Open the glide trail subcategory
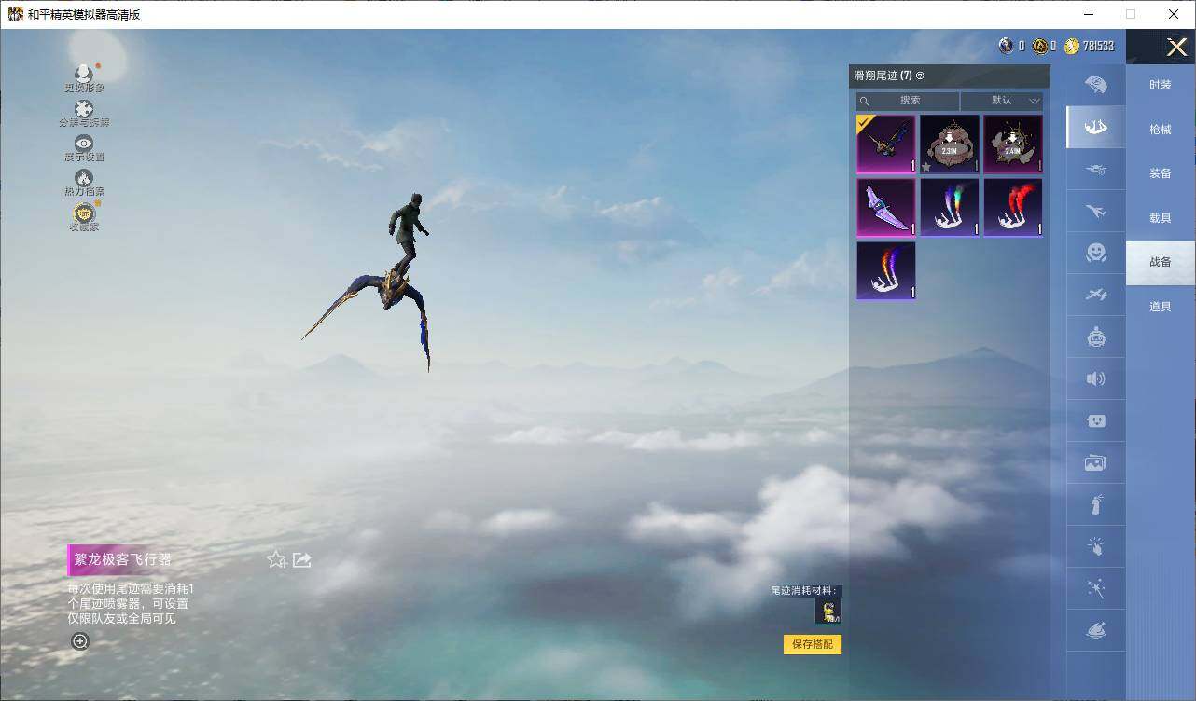1196x701 pixels. click(1096, 127)
